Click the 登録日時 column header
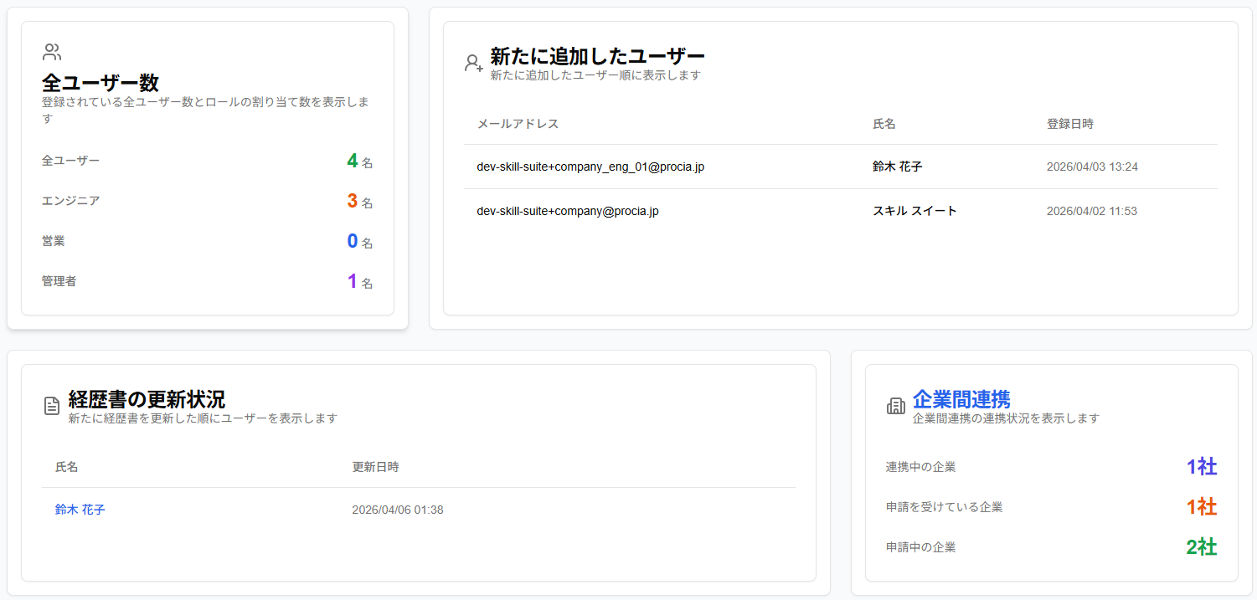 pos(1070,124)
